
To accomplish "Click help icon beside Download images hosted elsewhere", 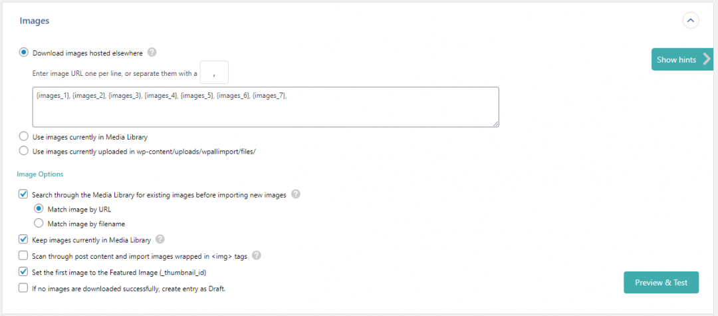I will [x=152, y=53].
